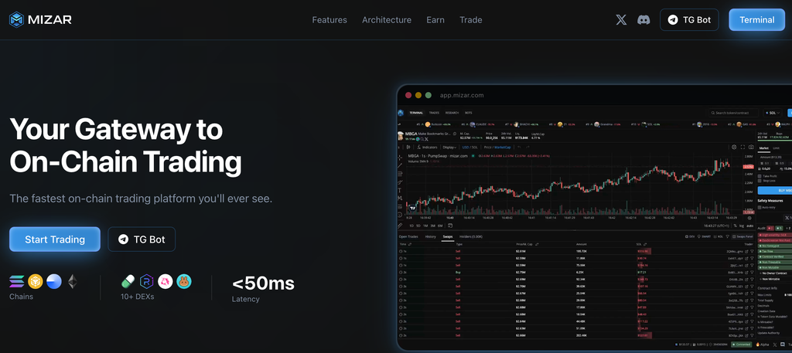
Task: Click the undo arrow in chart toolbar
Action: [519, 147]
